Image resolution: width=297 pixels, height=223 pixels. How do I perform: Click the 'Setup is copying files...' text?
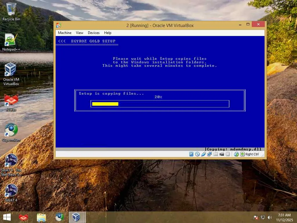click(x=111, y=93)
